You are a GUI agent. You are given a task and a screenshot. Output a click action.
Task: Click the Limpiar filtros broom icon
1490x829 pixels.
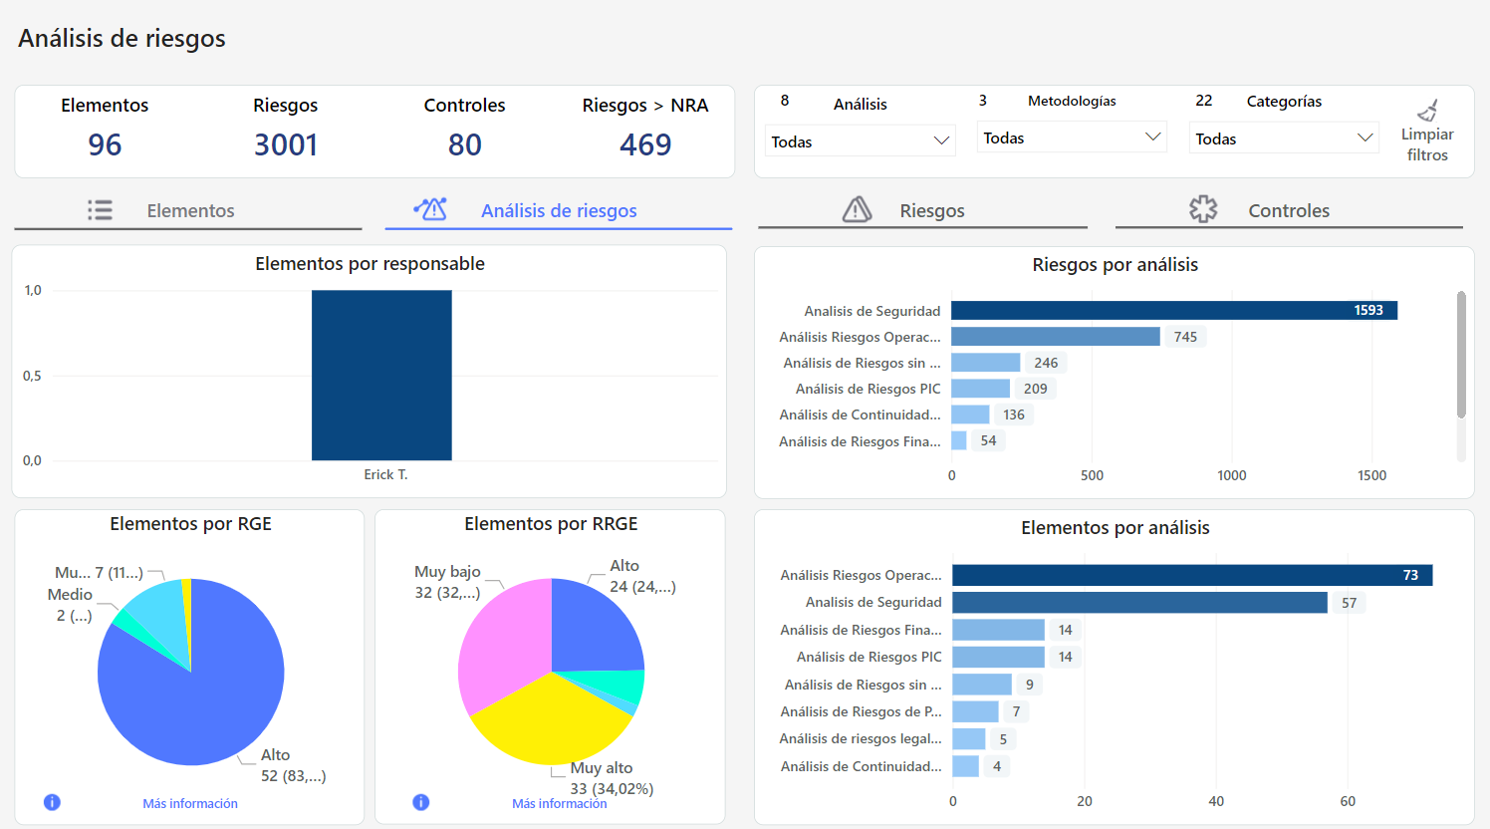(1427, 111)
